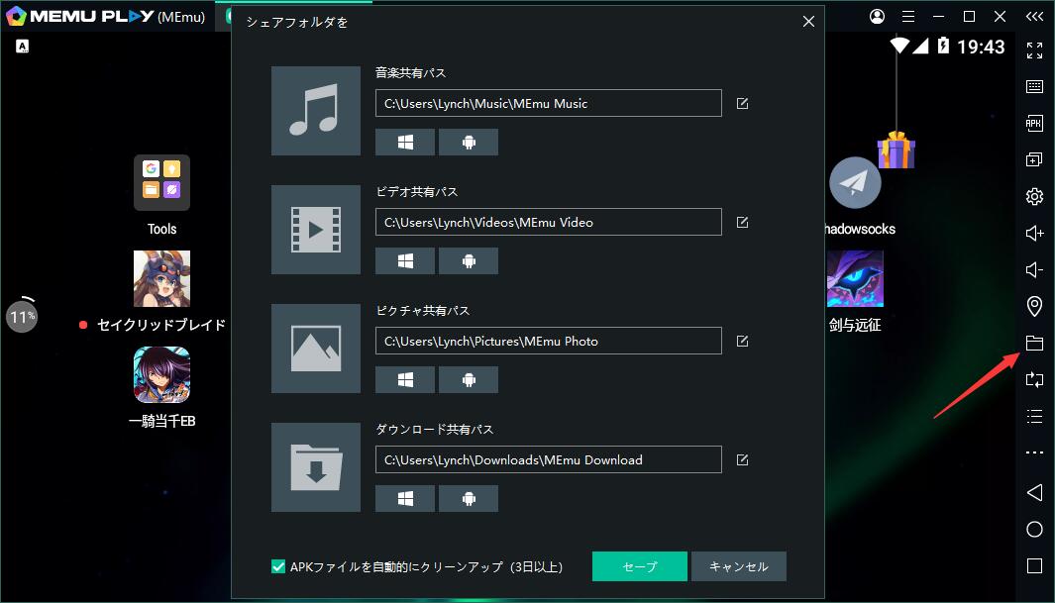1055x603 pixels.
Task: Cancel the shared folder dialog
Action: pyautogui.click(x=739, y=566)
